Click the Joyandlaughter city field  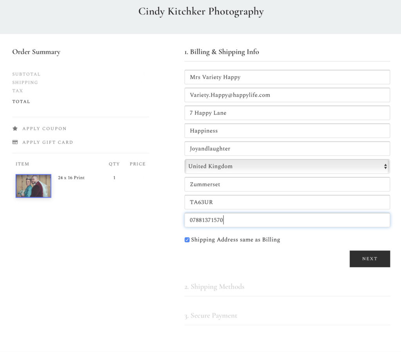pyautogui.click(x=287, y=149)
